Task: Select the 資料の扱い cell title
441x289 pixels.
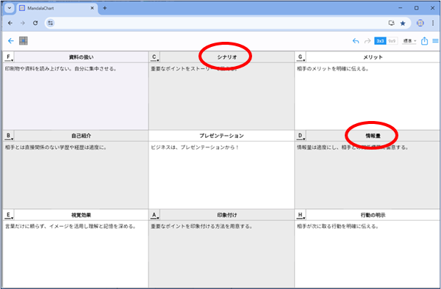Action: 81,57
